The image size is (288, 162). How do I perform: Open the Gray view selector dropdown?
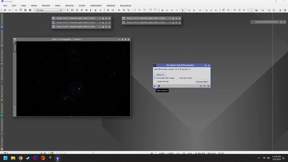[x=49, y=10]
